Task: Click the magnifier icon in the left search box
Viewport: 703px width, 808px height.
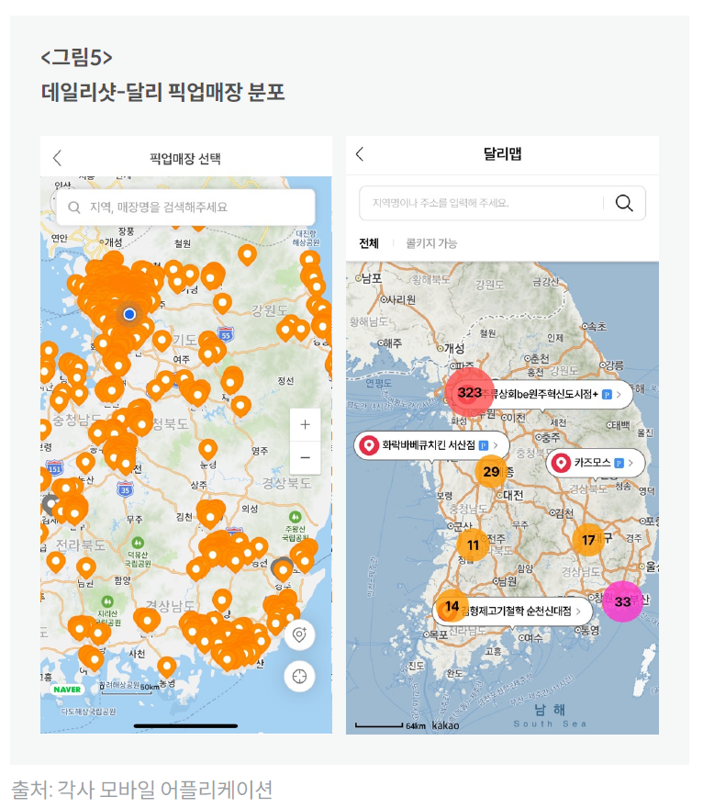Action: point(74,208)
